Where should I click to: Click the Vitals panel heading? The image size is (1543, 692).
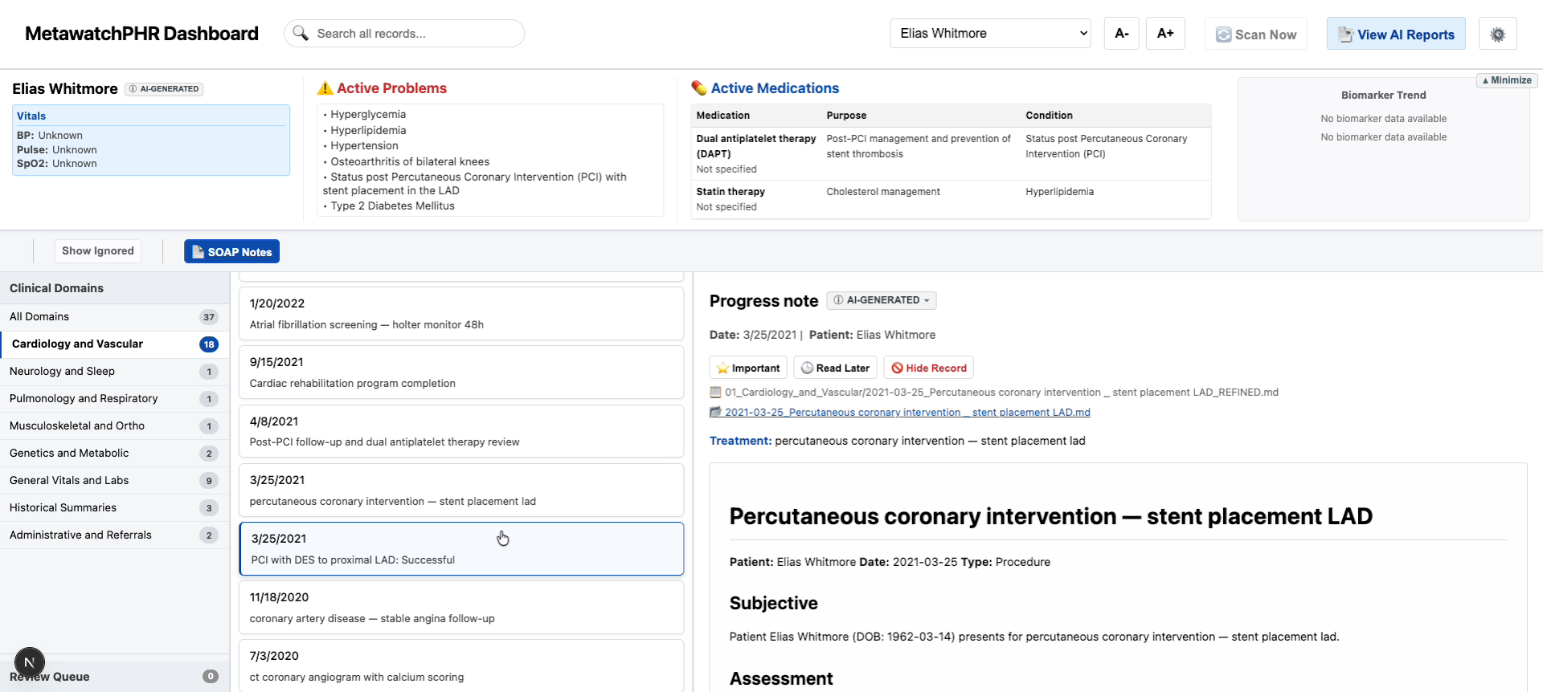click(31, 116)
